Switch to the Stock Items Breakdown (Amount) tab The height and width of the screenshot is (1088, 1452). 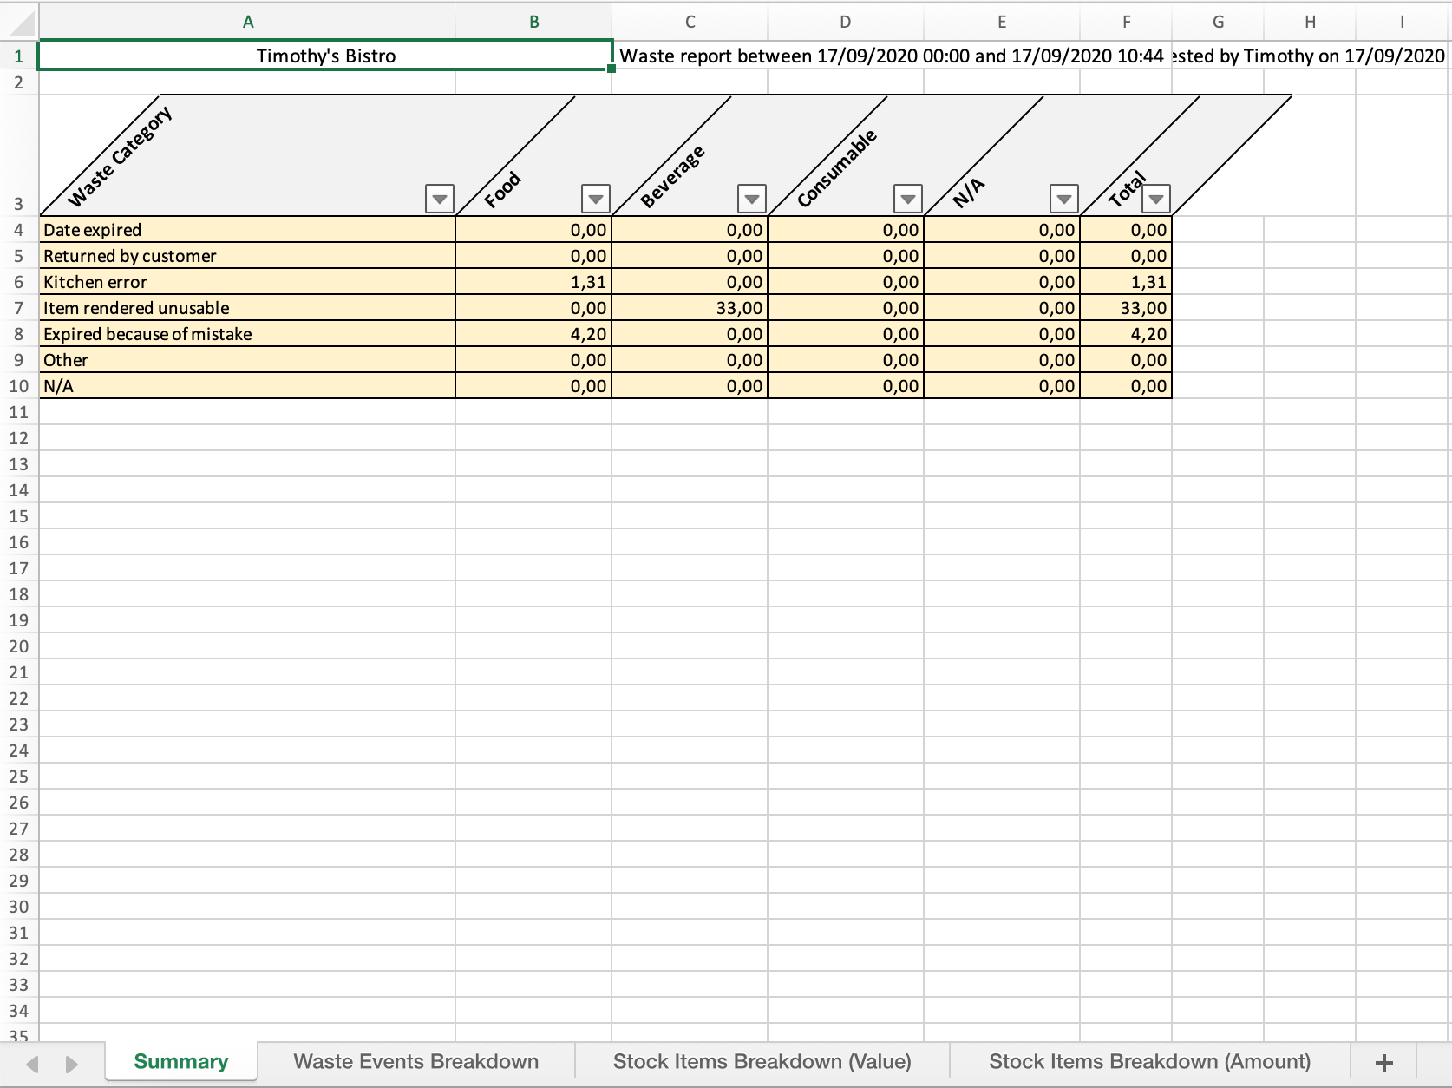pos(1148,1061)
